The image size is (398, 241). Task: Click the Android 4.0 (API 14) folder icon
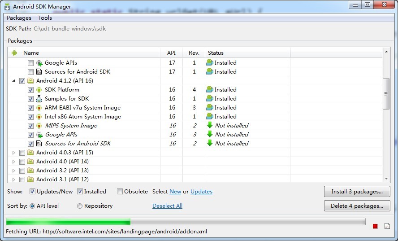(30, 162)
